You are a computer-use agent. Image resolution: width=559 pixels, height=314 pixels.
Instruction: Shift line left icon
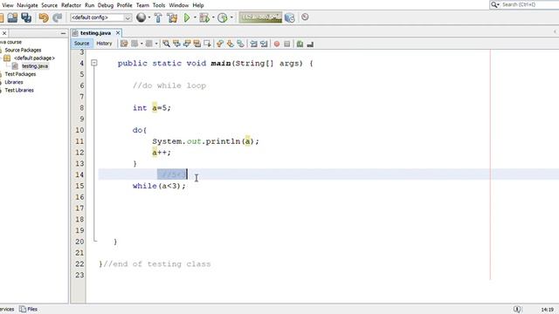(x=253, y=44)
